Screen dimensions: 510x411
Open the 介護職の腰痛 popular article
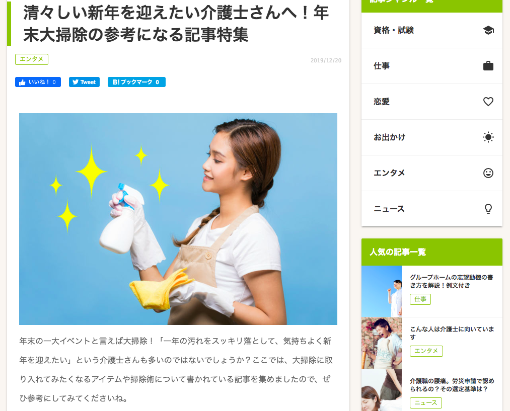pos(452,385)
